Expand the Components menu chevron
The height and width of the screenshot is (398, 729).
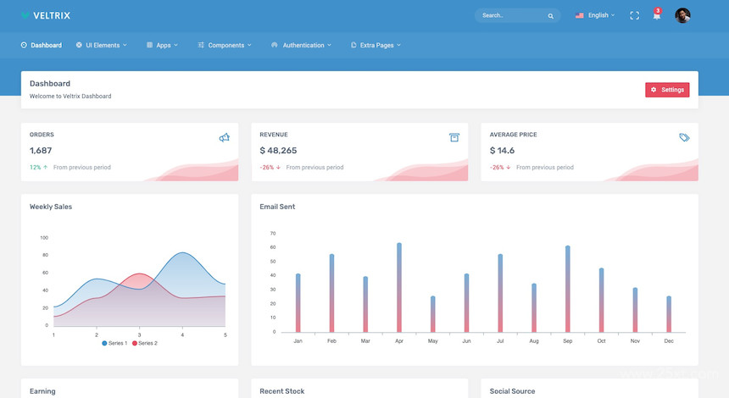click(x=249, y=45)
